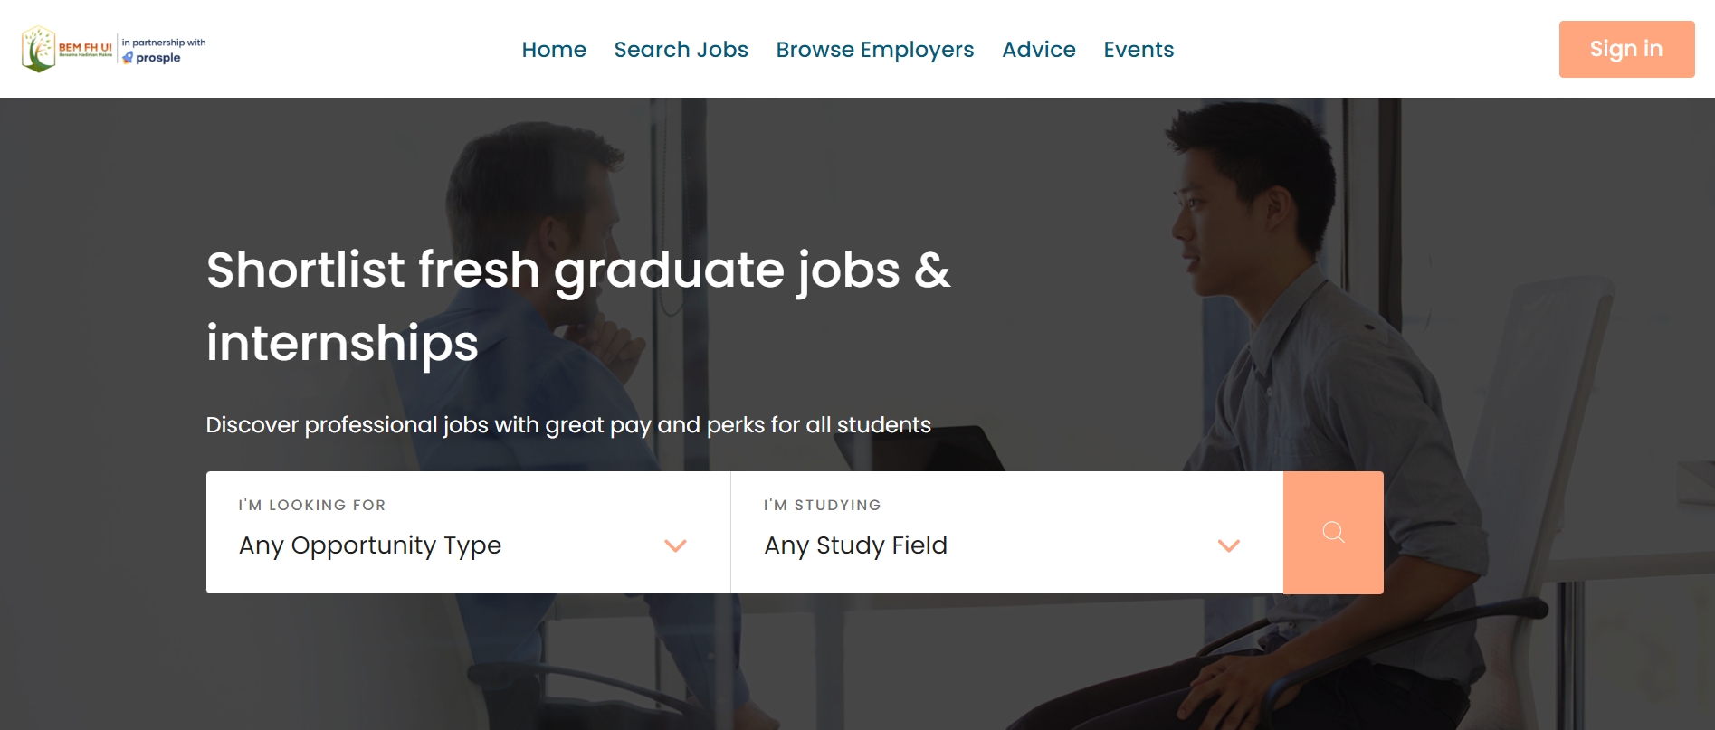The width and height of the screenshot is (1715, 730).
Task: Click the Prosple partner logo
Action: pyautogui.click(x=152, y=58)
